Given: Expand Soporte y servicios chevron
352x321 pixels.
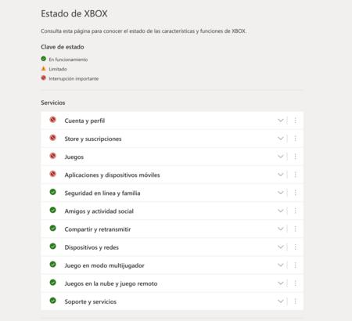Looking at the screenshot, I should click(x=281, y=301).
